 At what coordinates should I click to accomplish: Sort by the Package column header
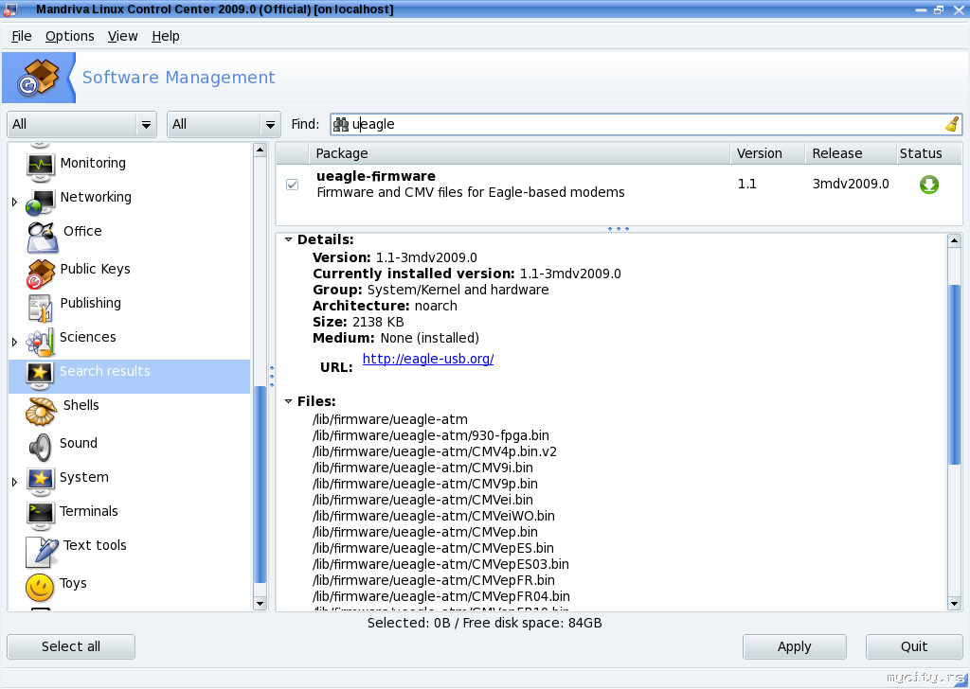click(x=519, y=153)
